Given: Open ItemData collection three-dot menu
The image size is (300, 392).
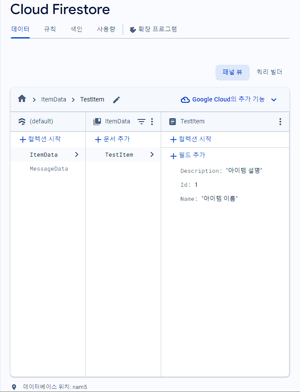Looking at the screenshot, I should click(152, 122).
